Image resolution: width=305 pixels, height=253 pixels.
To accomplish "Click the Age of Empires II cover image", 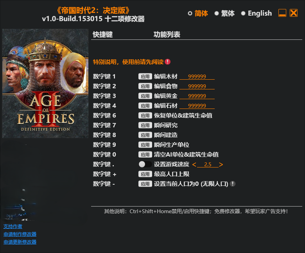I will [x=45, y=84].
